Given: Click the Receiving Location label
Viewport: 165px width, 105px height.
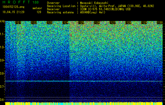Looking at the screenshot, I should pos(61,6).
